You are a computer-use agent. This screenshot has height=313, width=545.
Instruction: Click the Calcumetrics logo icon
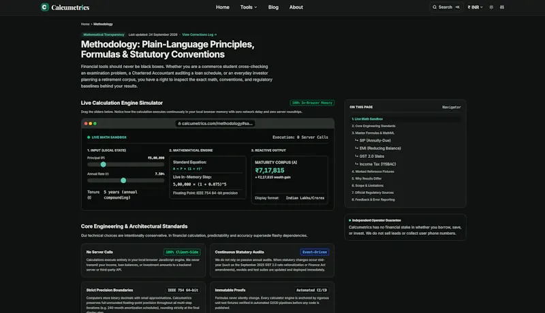[44, 7]
